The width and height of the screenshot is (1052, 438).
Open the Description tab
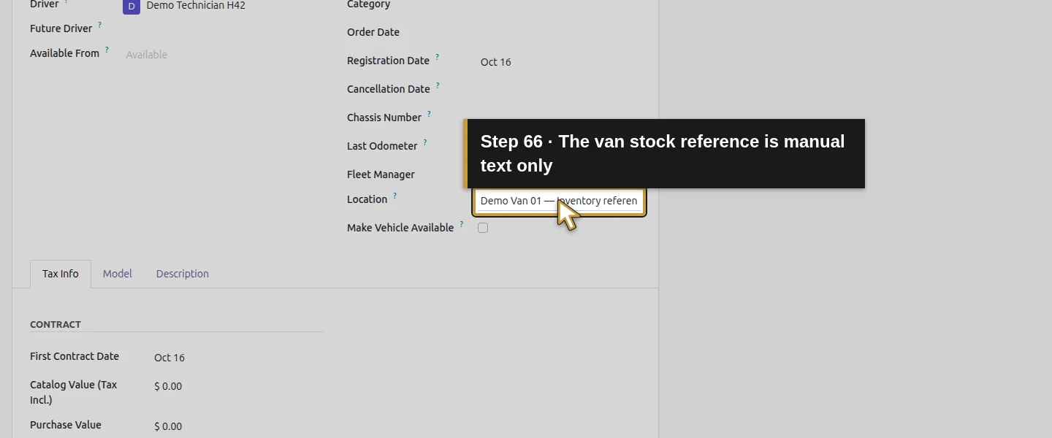183,274
